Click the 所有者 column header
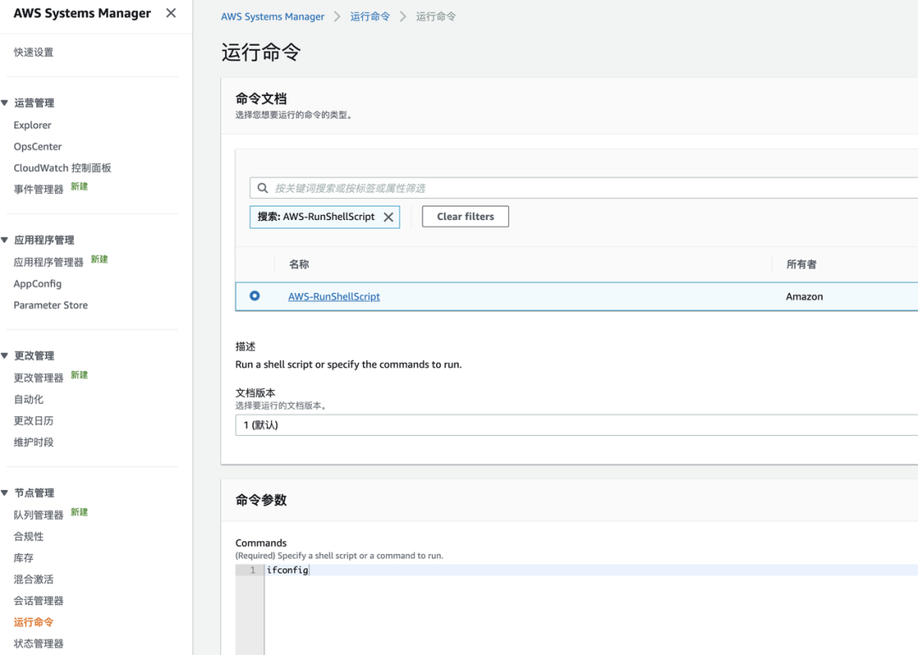 pos(801,264)
